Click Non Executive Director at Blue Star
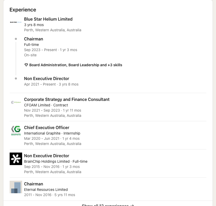216x206 pixels. tap(47, 78)
